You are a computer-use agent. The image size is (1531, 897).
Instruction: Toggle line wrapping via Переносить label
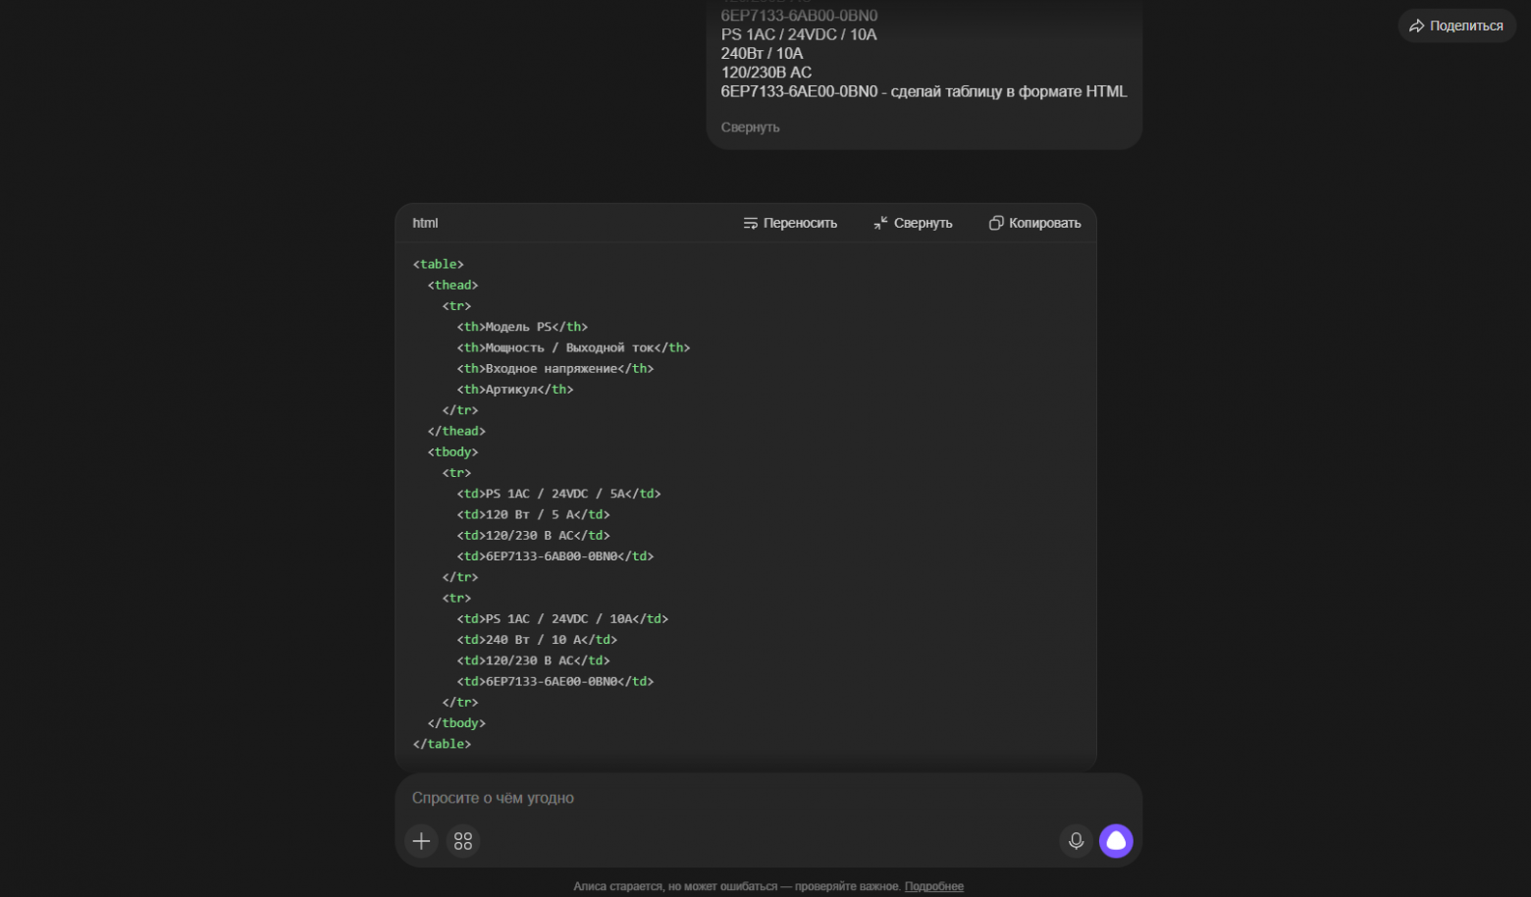tap(801, 224)
